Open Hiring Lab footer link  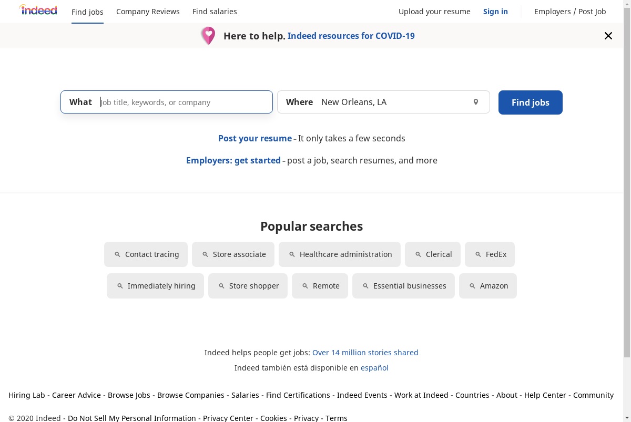pyautogui.click(x=27, y=395)
